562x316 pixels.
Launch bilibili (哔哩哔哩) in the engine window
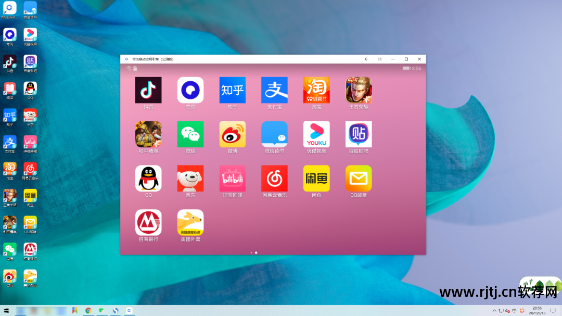click(232, 178)
